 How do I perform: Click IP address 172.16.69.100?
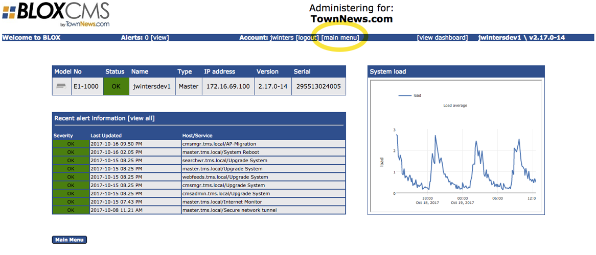tap(228, 86)
